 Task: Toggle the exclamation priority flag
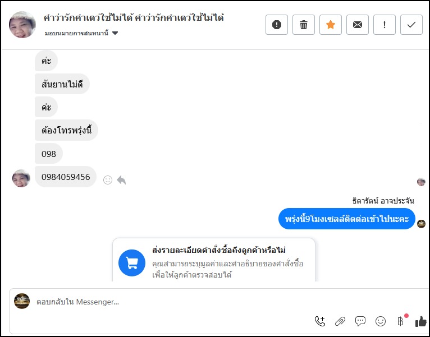coord(385,25)
